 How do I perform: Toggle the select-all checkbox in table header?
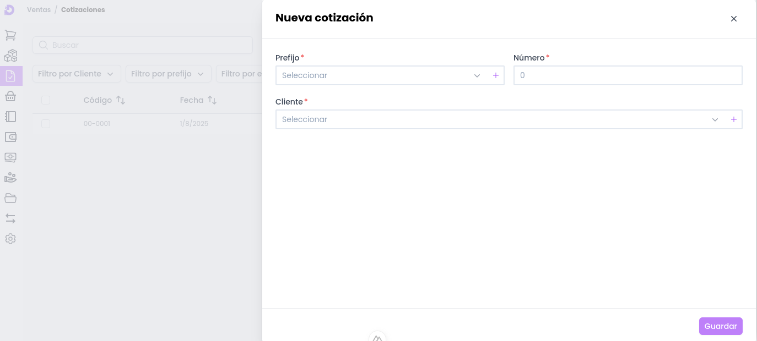coord(46,100)
